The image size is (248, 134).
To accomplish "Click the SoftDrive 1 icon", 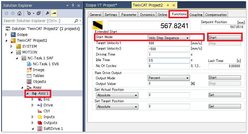I will pyautogui.click(x=40, y=129).
